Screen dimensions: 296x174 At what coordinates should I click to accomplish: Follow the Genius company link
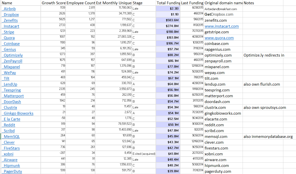10,49
